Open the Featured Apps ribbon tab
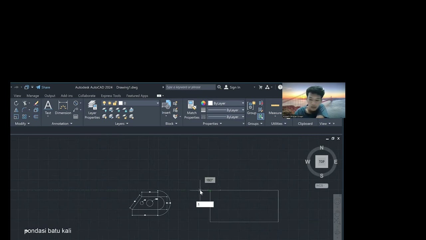 pos(137,96)
